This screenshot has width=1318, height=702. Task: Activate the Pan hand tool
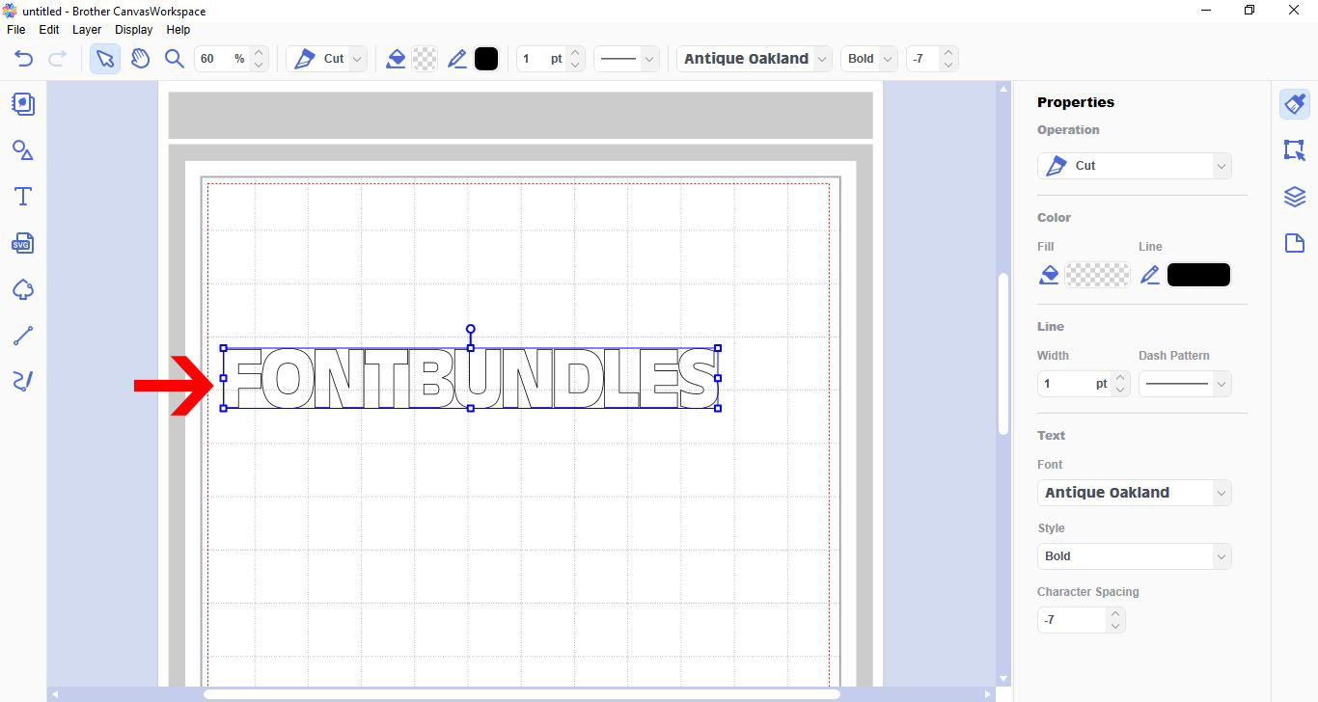point(141,59)
